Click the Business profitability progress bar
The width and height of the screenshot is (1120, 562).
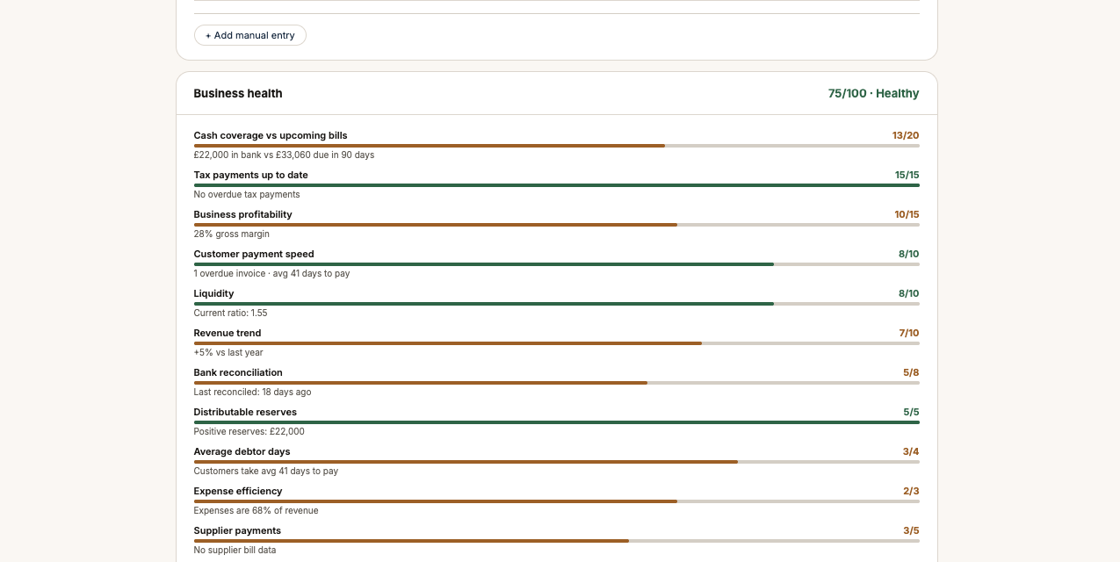coord(557,225)
